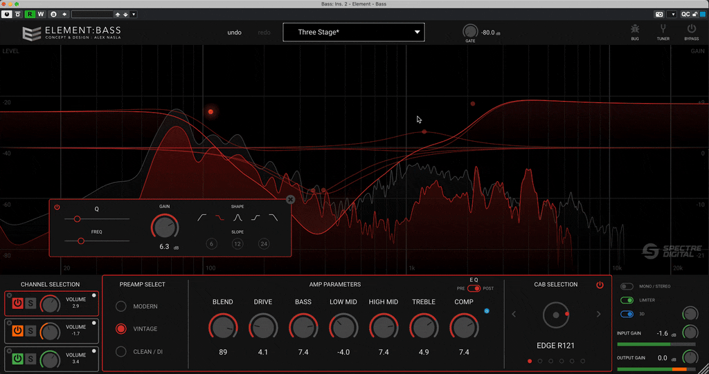Close the EQ band popup panel
Viewport: 709px width, 374px height.
pos(291,200)
